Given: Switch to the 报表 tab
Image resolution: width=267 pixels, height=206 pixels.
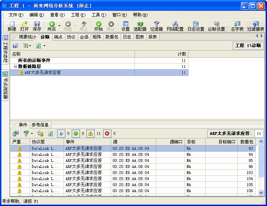Looking at the screenshot, I should 152,37.
